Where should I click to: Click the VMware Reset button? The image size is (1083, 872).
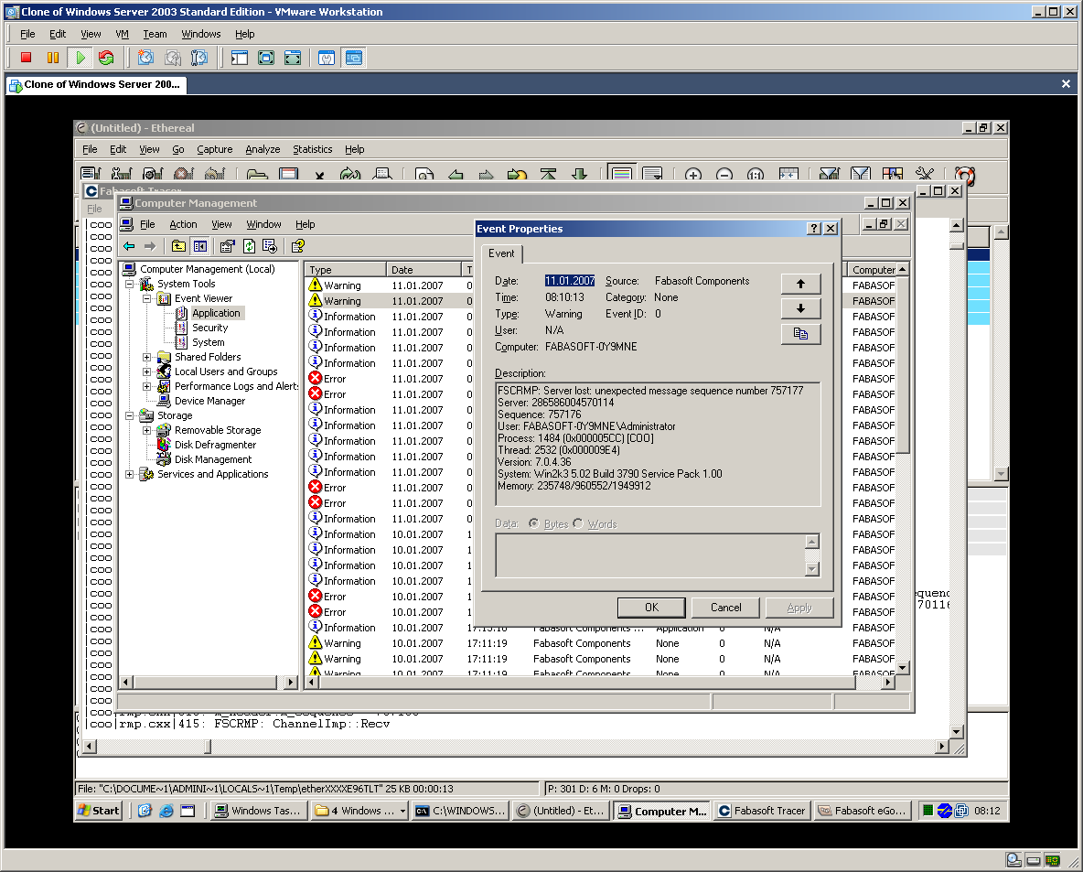tap(106, 58)
